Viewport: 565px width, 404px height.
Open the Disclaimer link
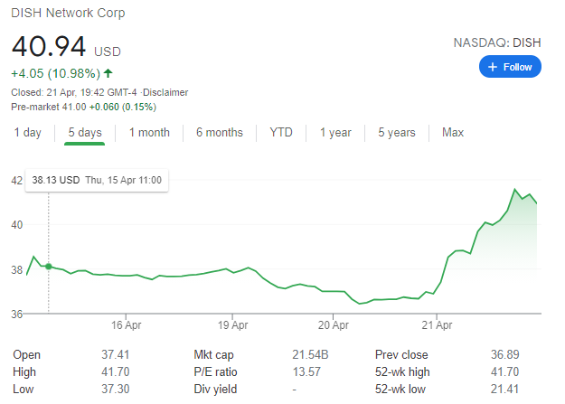pos(165,92)
